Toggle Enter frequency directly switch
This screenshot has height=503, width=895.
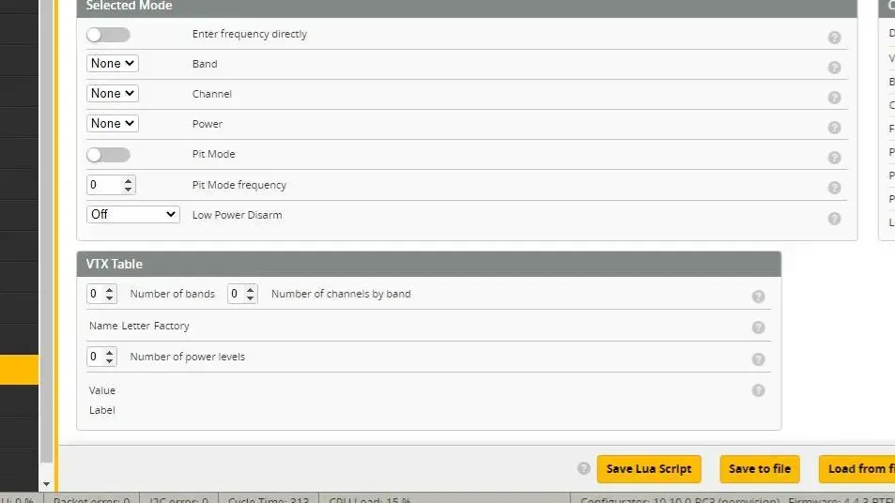click(108, 35)
